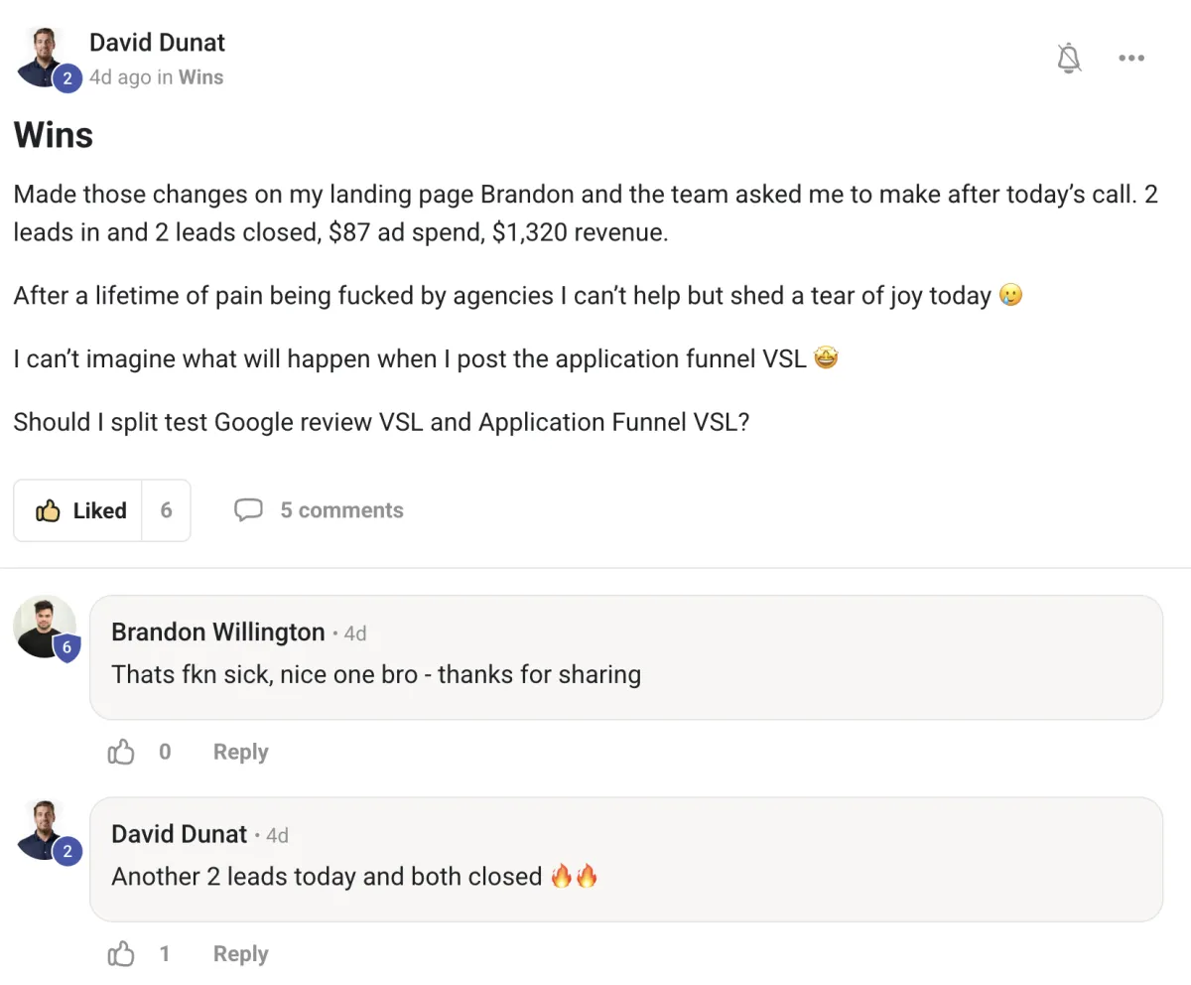Like Brandon Willington's comment with thumbs-up
The width and height of the screenshot is (1191, 985).
[121, 753]
